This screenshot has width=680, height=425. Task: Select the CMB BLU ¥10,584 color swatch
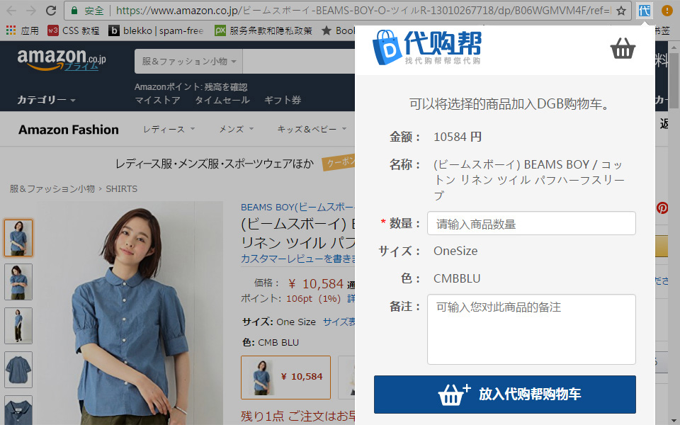(x=285, y=378)
